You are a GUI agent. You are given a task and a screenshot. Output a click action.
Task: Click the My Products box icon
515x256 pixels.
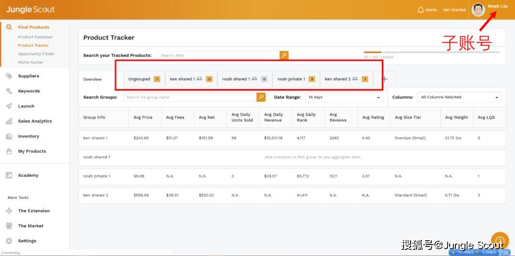point(9,151)
